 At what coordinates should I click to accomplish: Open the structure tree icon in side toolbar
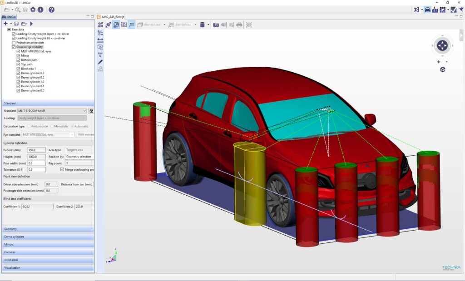coord(100,33)
